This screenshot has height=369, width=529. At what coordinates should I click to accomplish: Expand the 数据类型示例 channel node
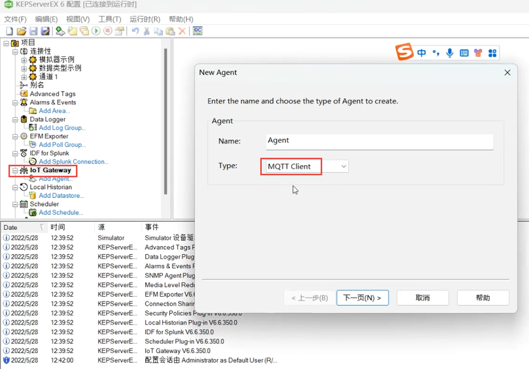click(24, 68)
